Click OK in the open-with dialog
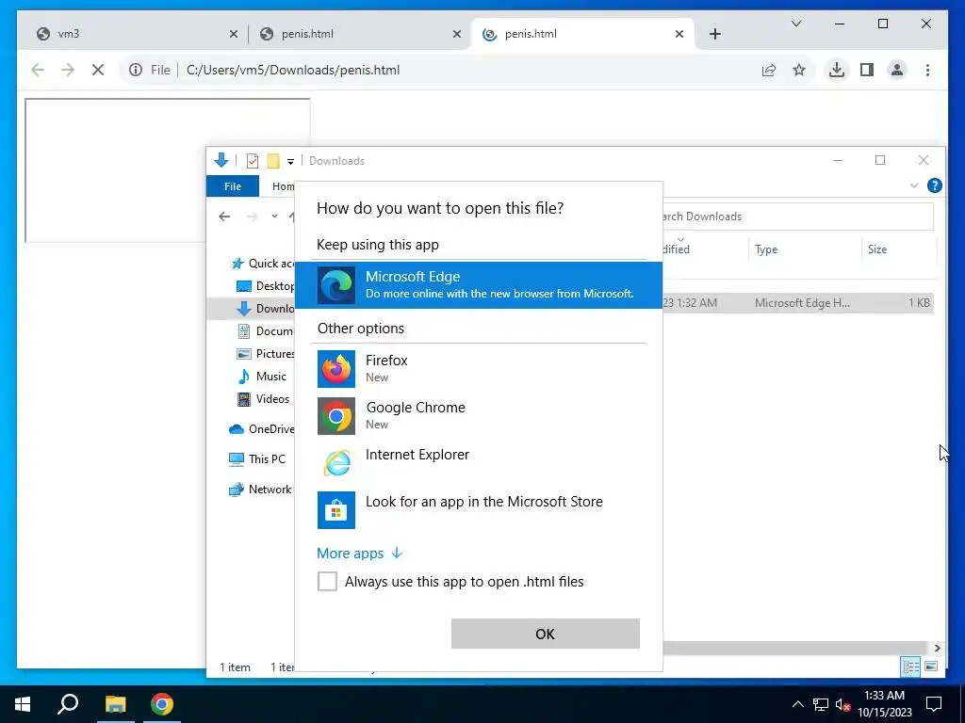965x723 pixels. [x=546, y=634]
